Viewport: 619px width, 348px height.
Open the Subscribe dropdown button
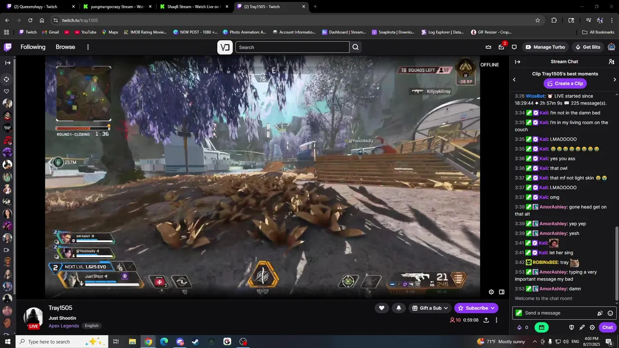click(476, 308)
